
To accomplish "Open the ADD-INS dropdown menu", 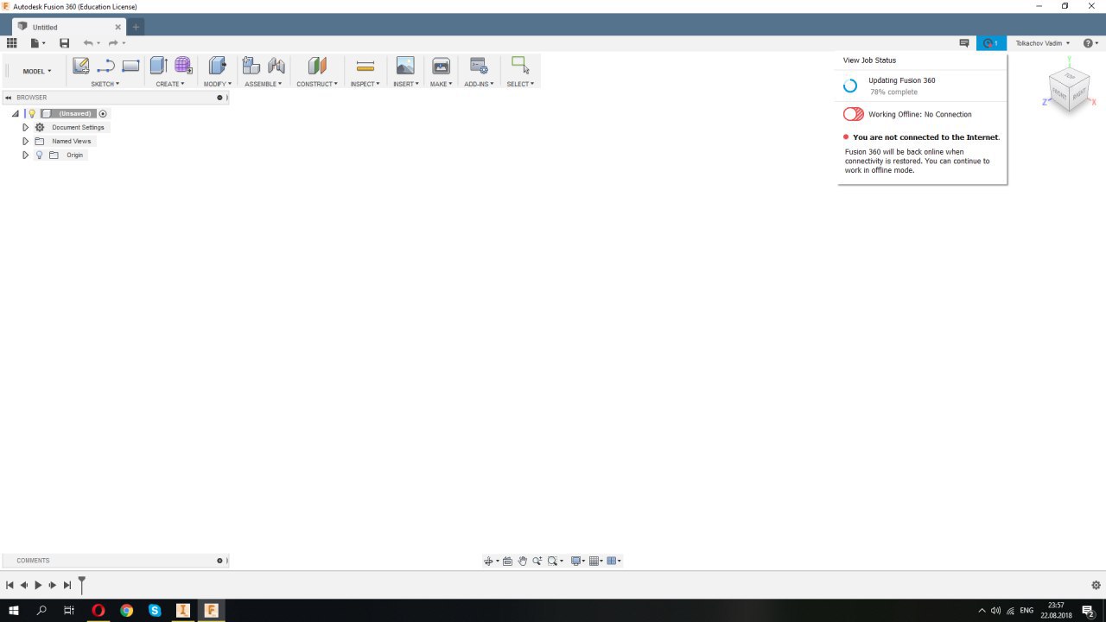I will tap(479, 84).
